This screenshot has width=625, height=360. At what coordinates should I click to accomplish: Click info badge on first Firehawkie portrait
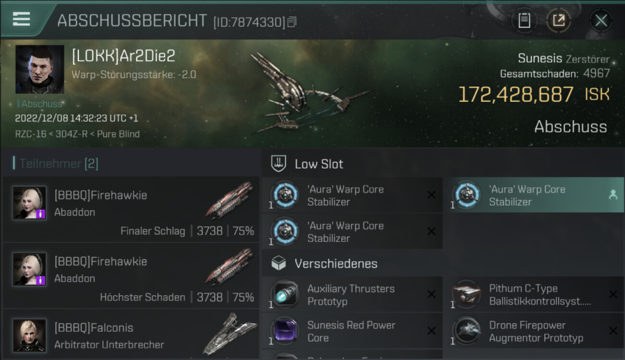pyautogui.click(x=41, y=214)
